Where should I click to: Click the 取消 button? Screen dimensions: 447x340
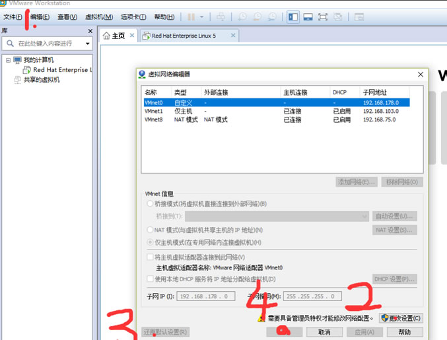[x=324, y=332]
